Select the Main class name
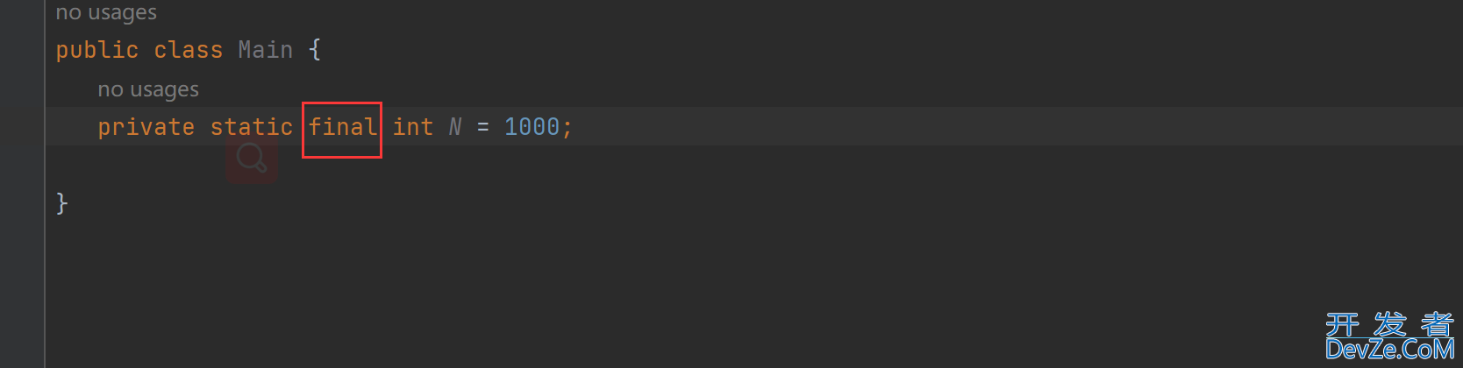 (x=266, y=50)
